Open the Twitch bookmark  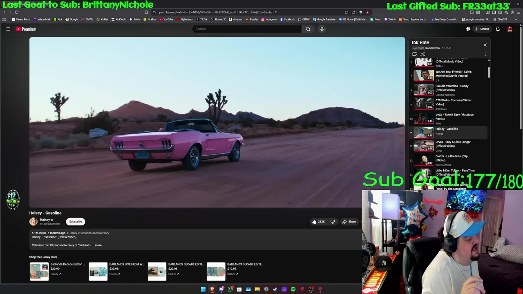click(389, 20)
